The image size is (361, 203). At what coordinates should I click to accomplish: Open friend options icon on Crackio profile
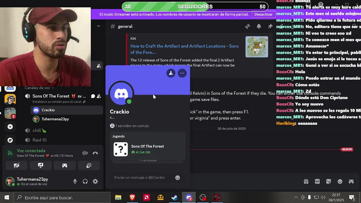pos(171,73)
